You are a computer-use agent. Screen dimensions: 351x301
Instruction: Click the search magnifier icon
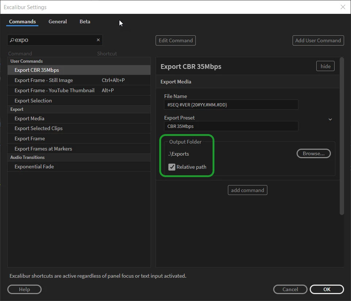tap(12, 40)
